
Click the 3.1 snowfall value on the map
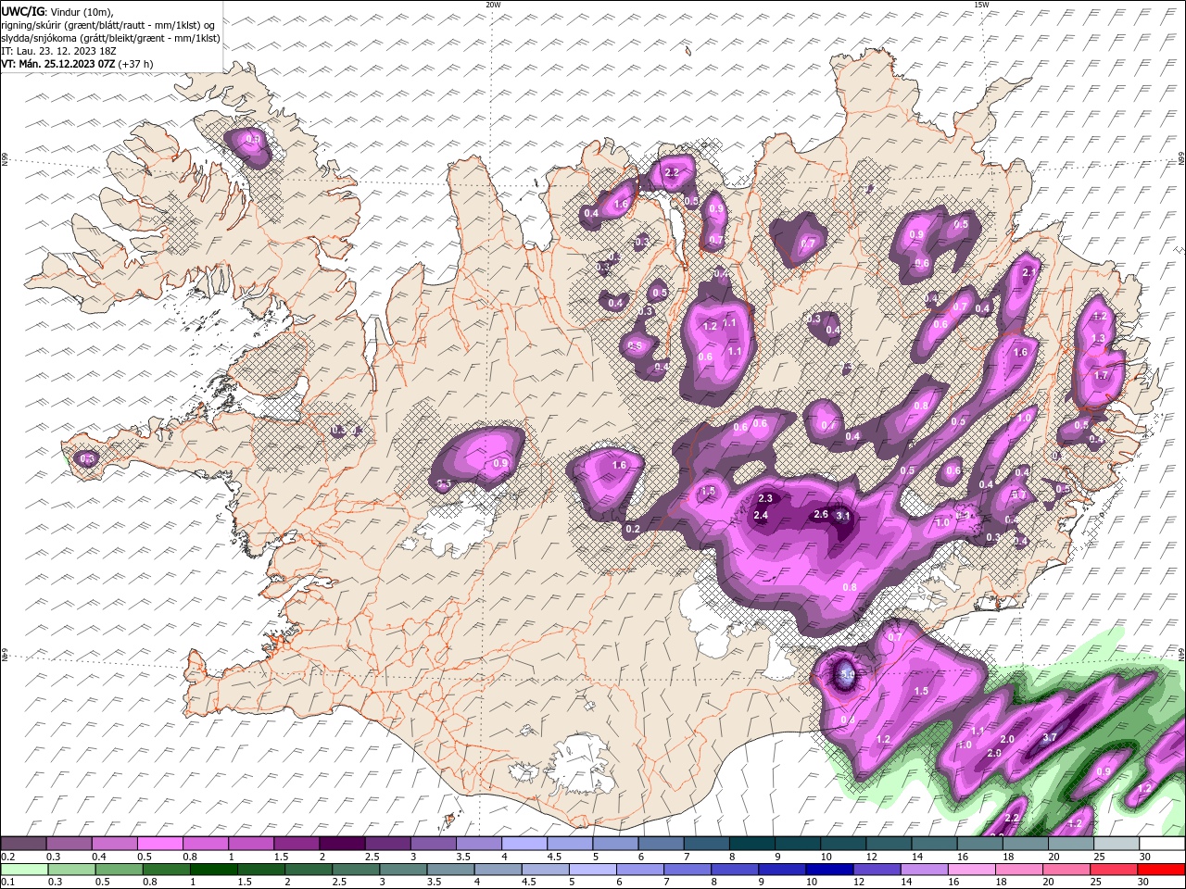pos(843,516)
